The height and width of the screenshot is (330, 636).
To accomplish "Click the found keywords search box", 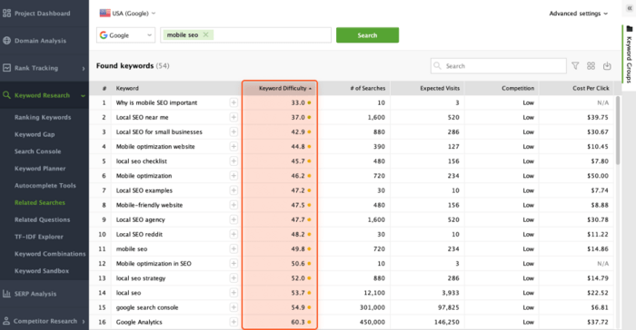I will 499,66.
